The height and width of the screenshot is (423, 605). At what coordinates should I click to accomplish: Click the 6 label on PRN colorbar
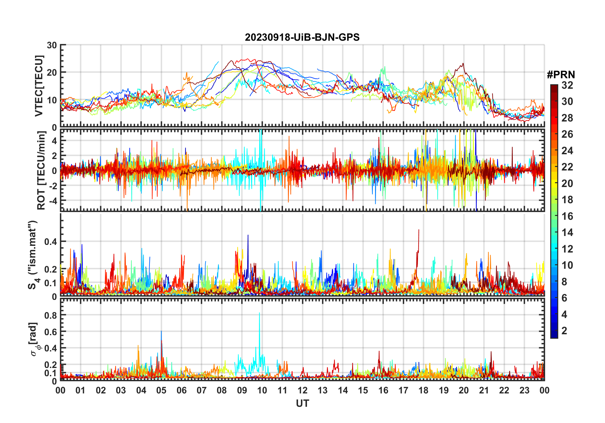(565, 298)
